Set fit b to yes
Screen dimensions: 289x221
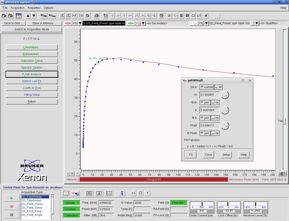(x=205, y=118)
